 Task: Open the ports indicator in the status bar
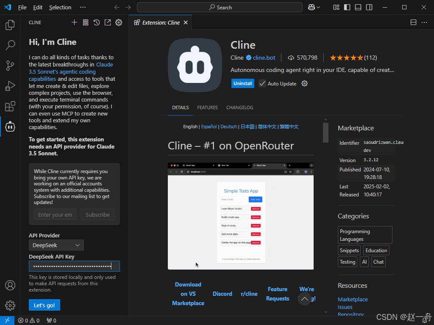(x=51, y=320)
